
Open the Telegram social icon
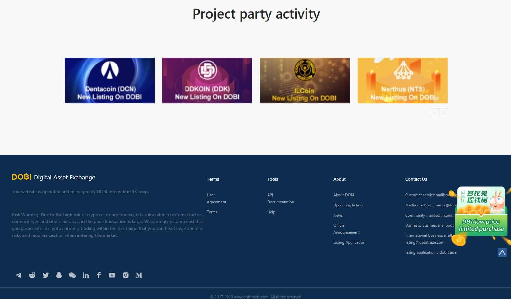coord(19,275)
